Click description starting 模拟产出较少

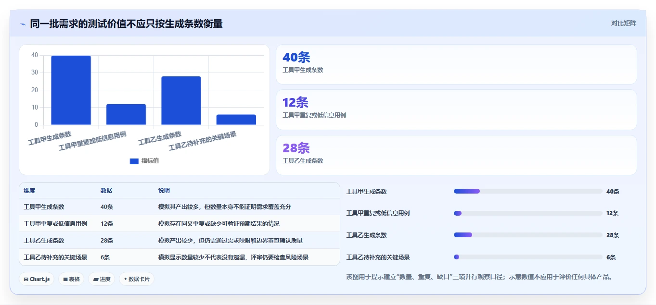231,241
